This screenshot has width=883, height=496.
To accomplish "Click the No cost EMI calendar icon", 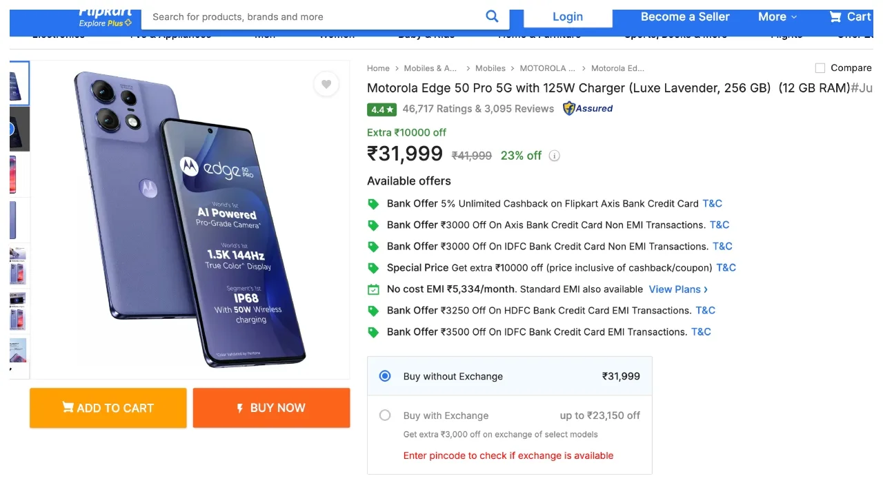I will click(x=373, y=289).
